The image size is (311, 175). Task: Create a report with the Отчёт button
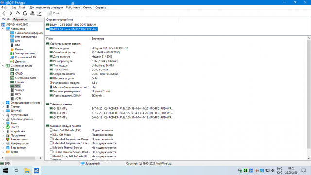coord(54,13)
